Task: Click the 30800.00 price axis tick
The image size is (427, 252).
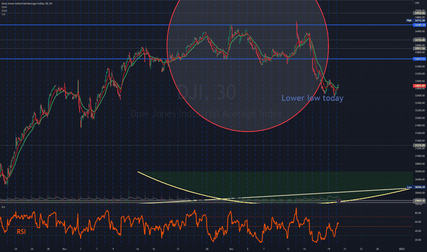Action: (x=420, y=164)
